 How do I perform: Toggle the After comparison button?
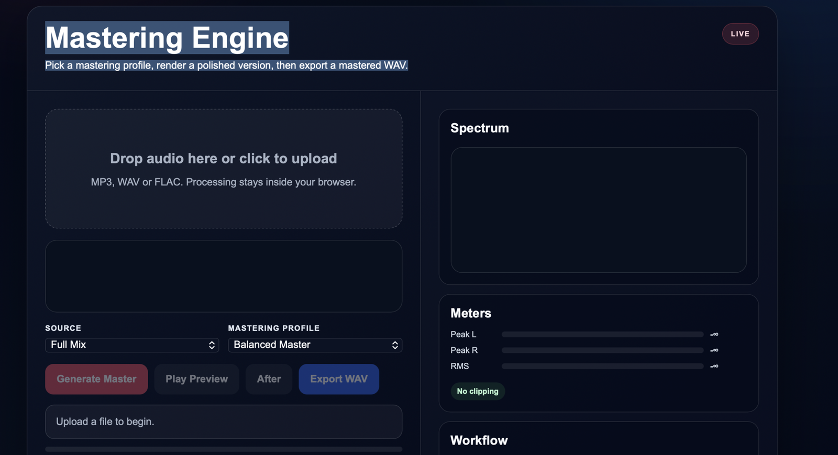269,379
